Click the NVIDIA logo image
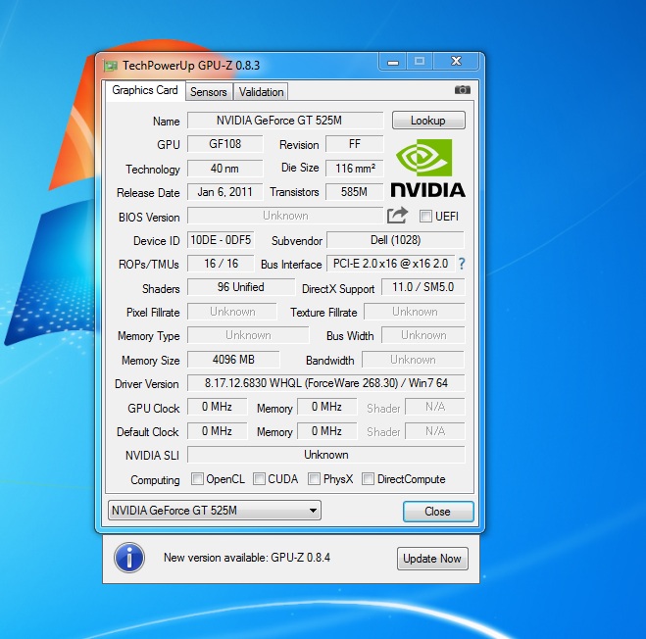This screenshot has height=639, width=646. [428, 168]
